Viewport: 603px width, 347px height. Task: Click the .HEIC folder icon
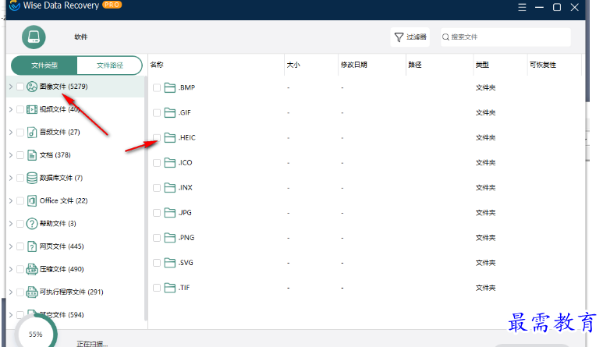(x=169, y=137)
